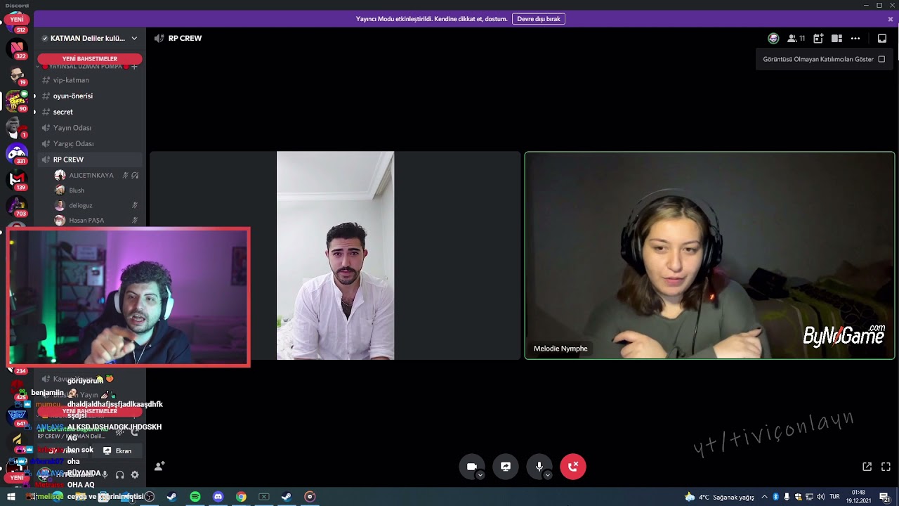Image resolution: width=899 pixels, height=506 pixels.
Task: Click the top YENİ BAHSETMELER pill
Action: click(90, 59)
